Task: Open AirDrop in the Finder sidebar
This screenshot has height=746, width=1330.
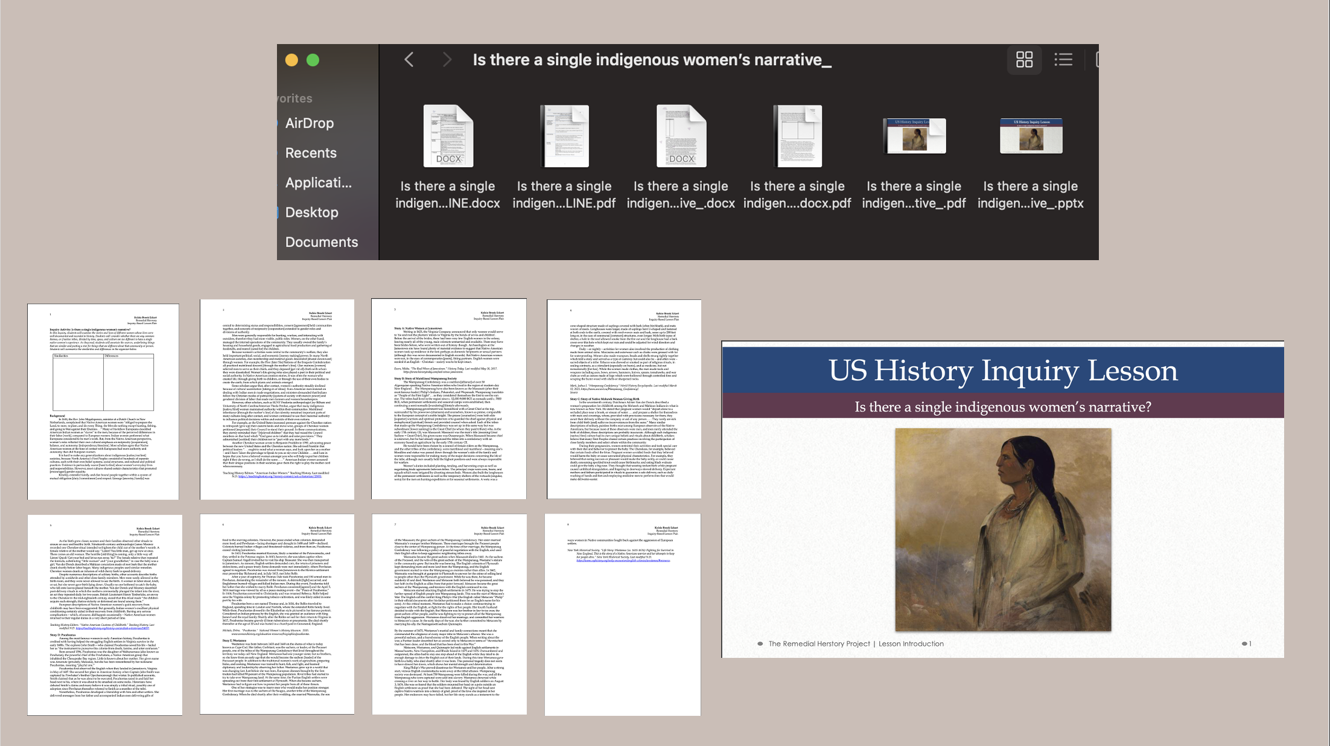Action: tap(310, 123)
